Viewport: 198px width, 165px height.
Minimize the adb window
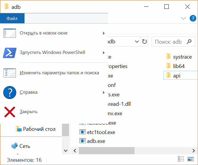pos(146,7)
